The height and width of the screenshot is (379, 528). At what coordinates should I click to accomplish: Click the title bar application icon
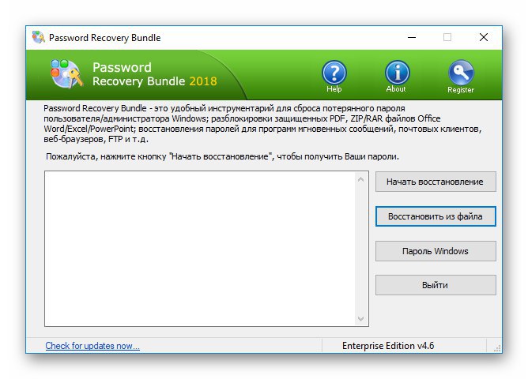(x=38, y=37)
